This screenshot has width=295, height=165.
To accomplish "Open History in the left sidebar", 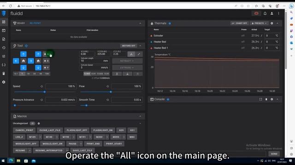I will (4, 48).
